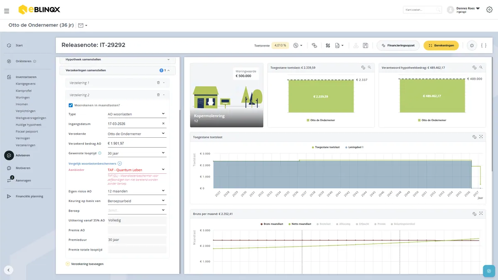Open the settings gear in the header

pos(489,10)
